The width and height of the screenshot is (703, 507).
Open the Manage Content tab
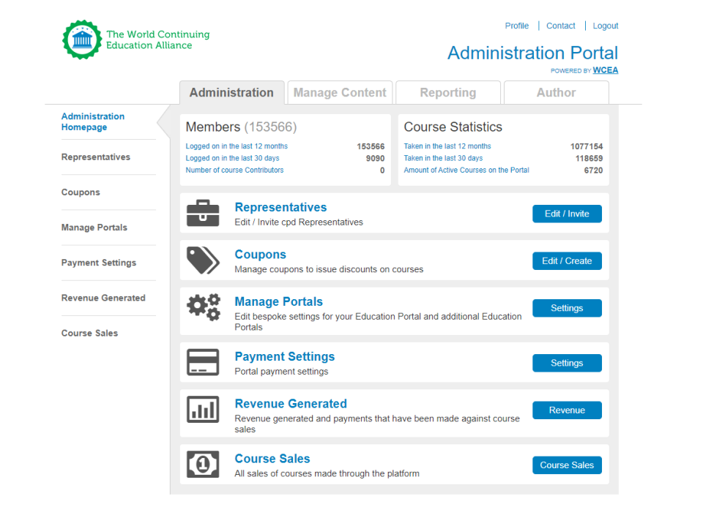tap(340, 93)
